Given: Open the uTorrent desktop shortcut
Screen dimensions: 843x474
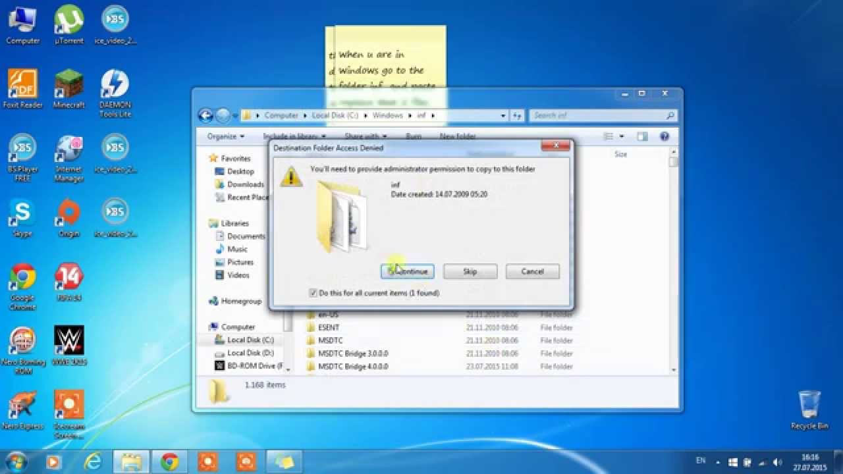Looking at the screenshot, I should point(69,25).
